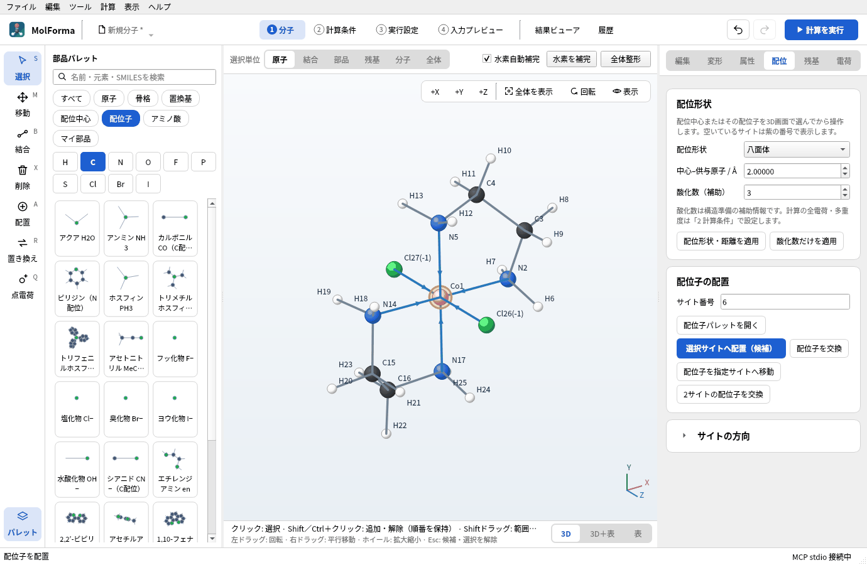Click scroll-up arrow of palette list
867x565 pixels.
(x=212, y=203)
